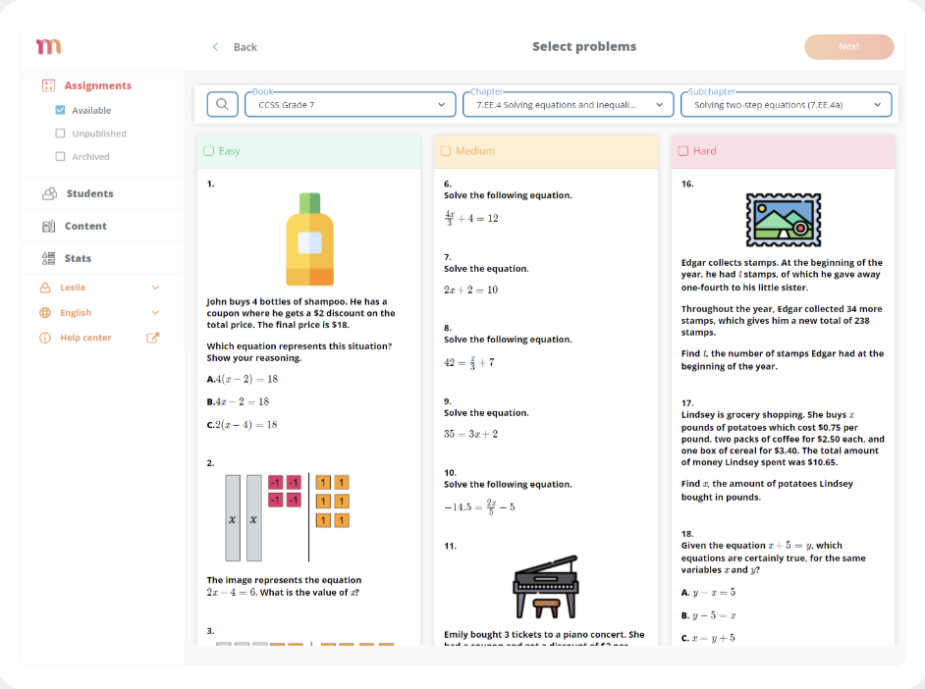Click the Stats sidebar icon
Screen dimensions: 925x689
pos(48,258)
